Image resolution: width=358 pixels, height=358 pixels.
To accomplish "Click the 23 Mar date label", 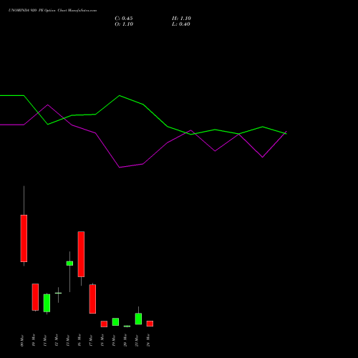I will click(x=137, y=341).
